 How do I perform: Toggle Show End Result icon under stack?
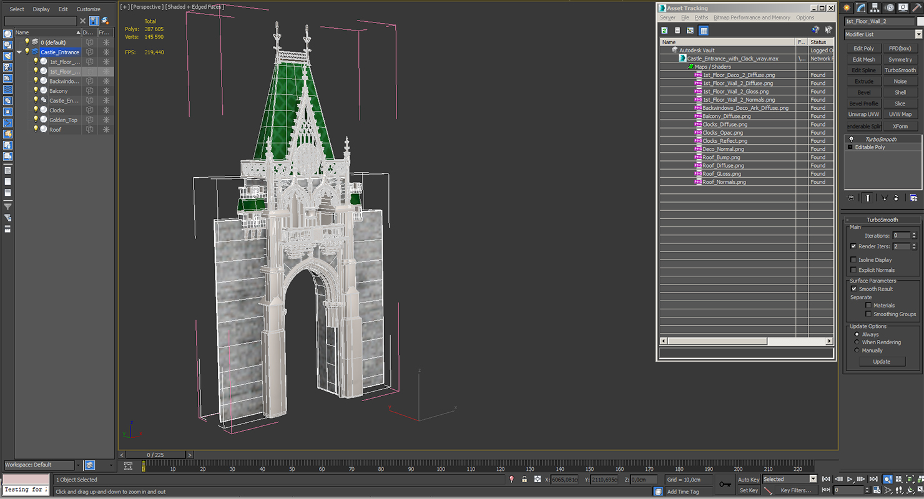[868, 198]
